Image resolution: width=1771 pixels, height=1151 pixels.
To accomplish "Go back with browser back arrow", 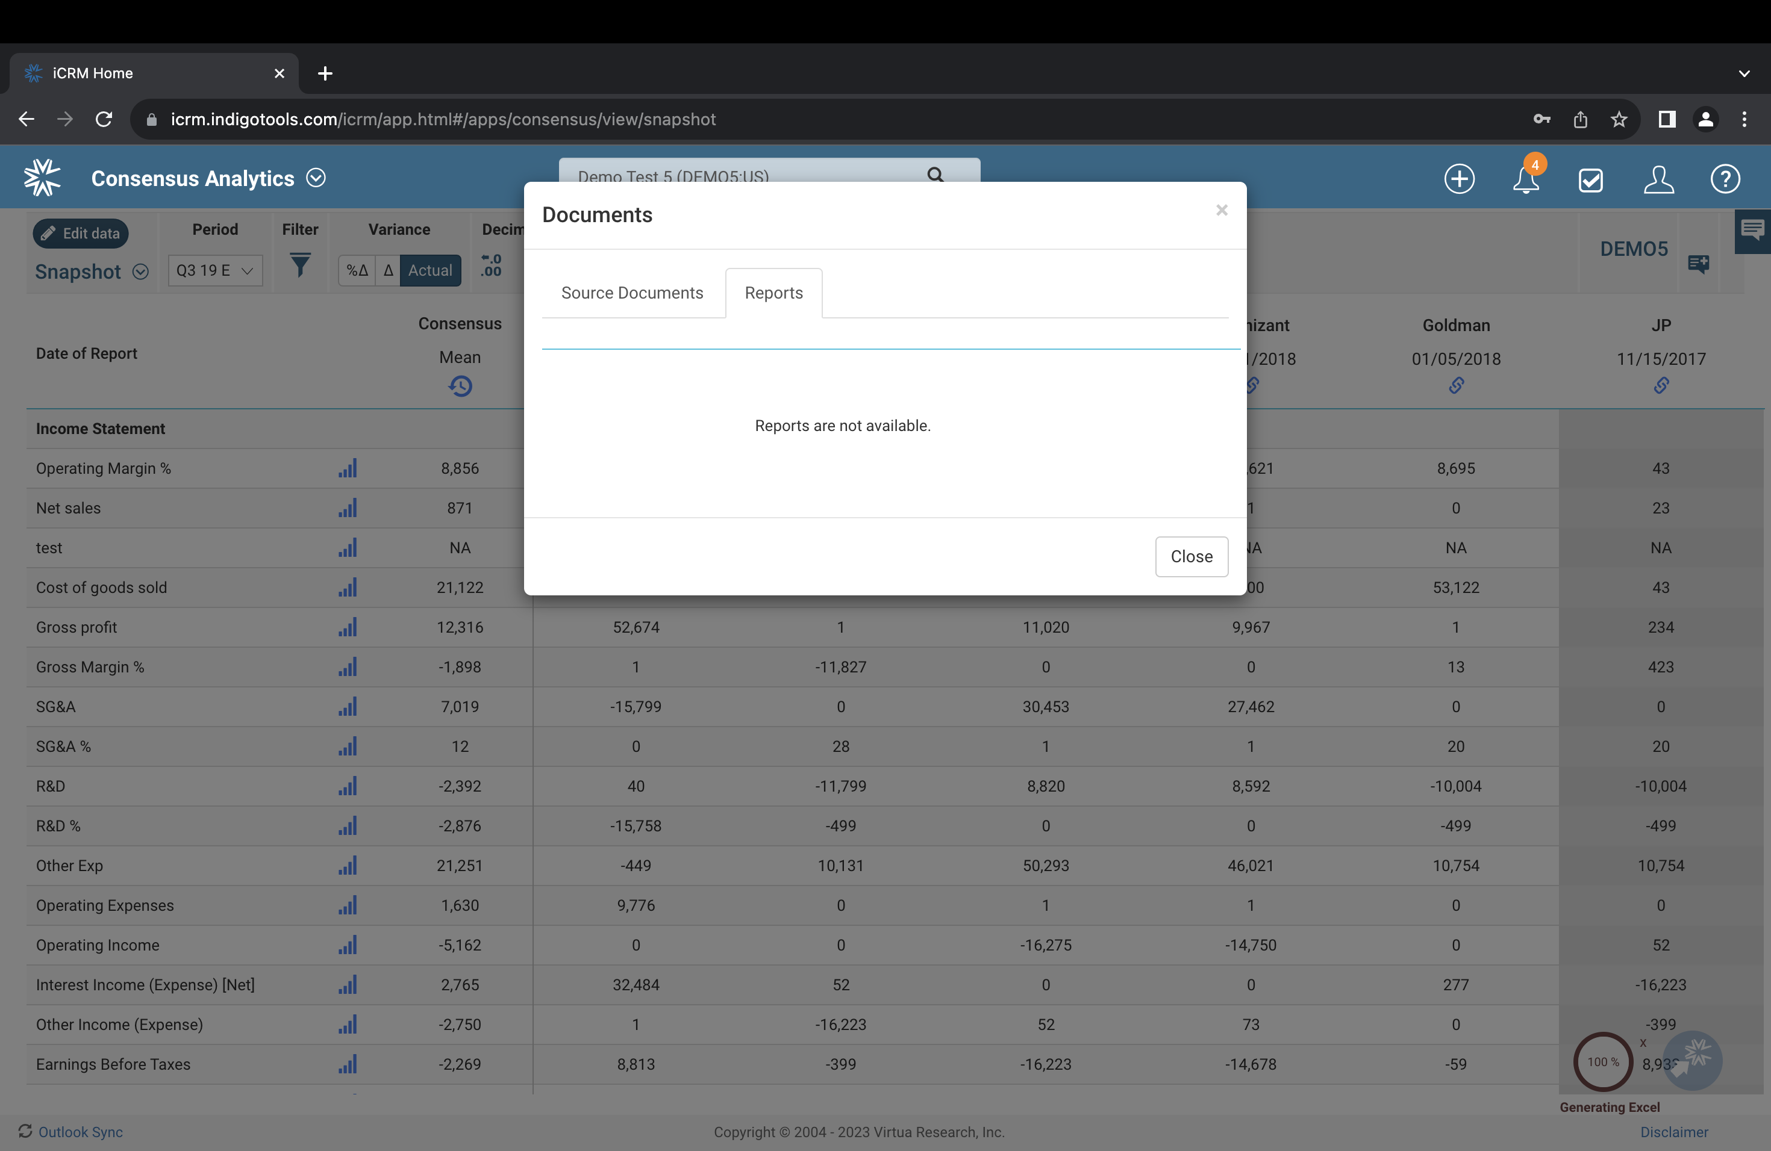I will (27, 119).
